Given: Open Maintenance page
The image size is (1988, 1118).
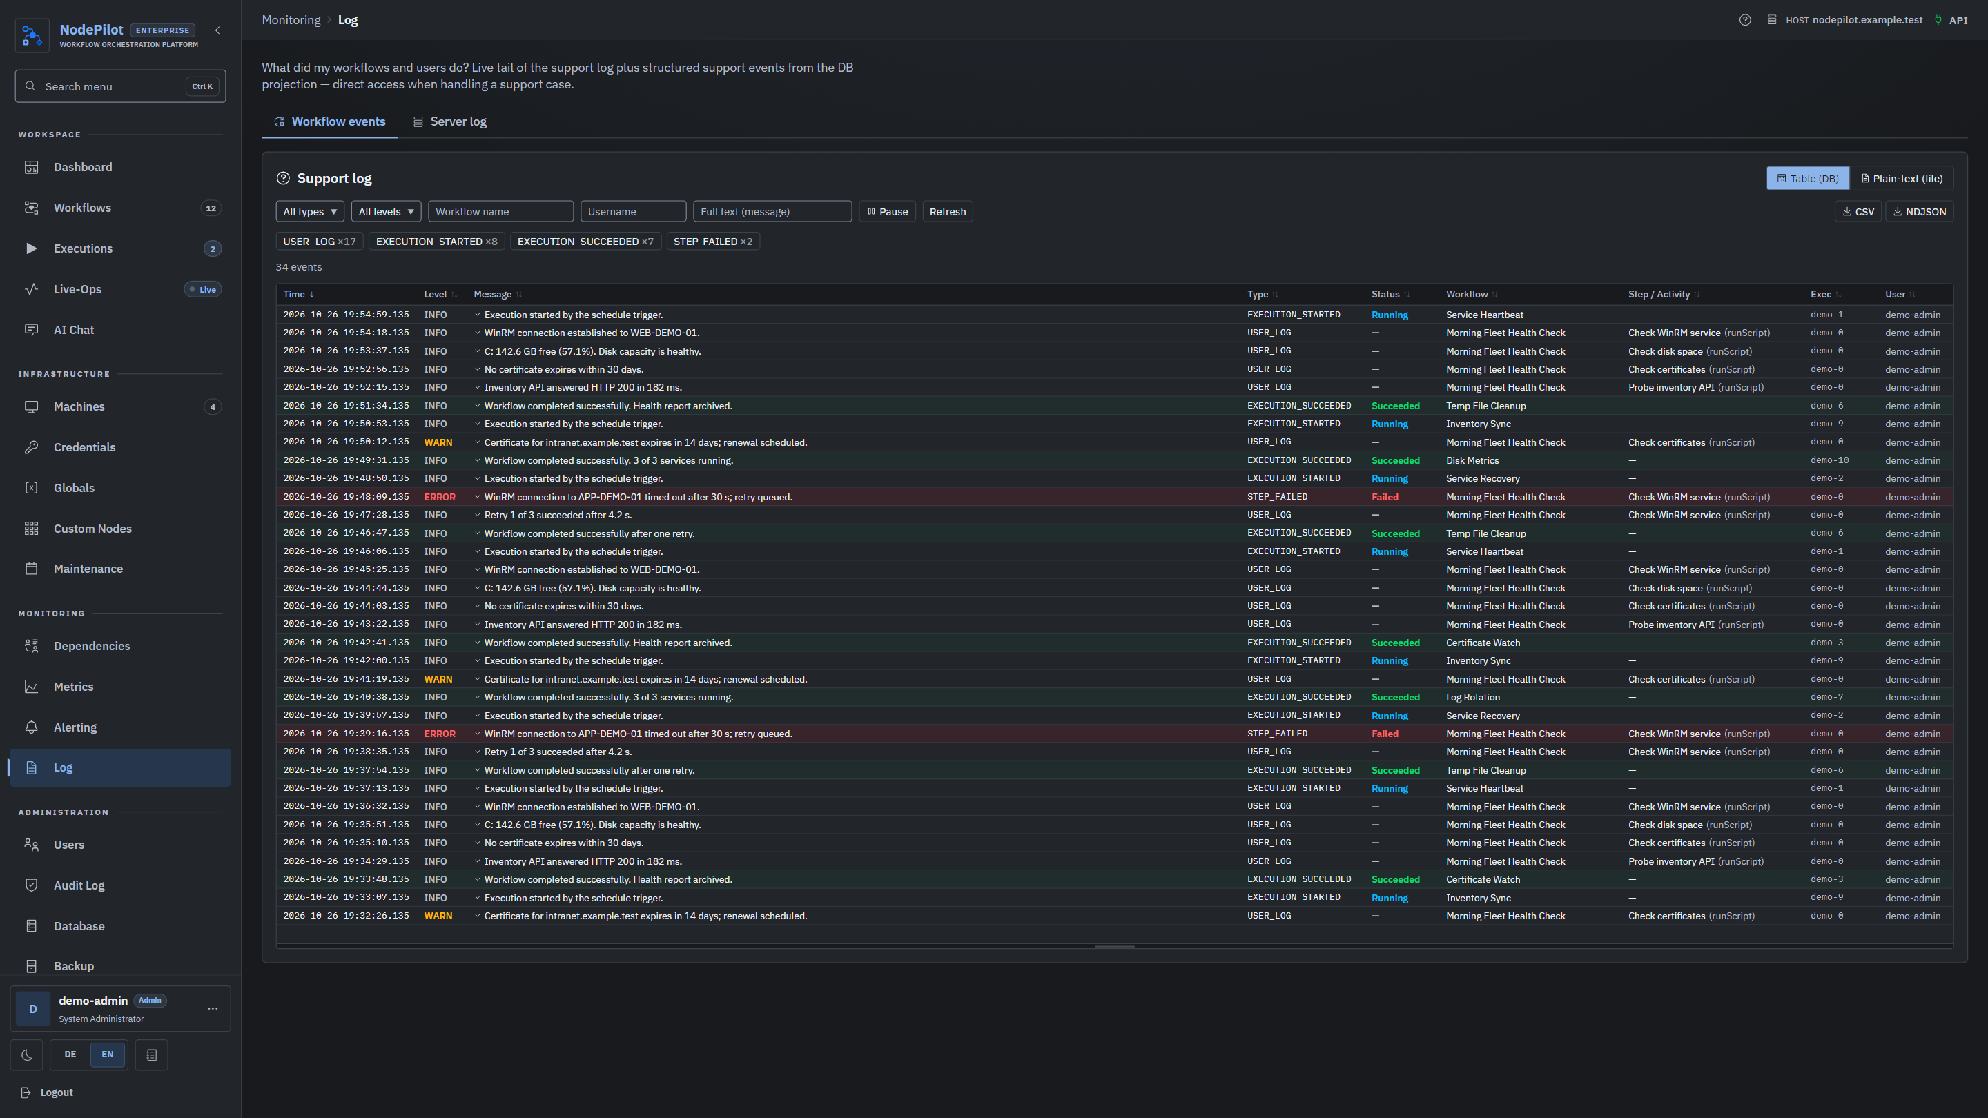Looking at the screenshot, I should point(120,569).
